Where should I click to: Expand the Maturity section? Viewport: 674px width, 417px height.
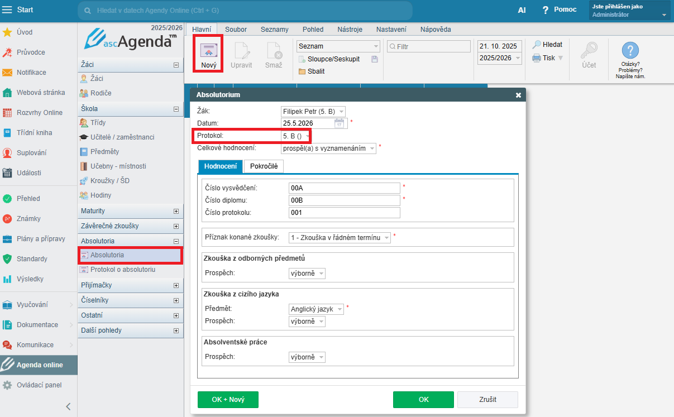click(x=176, y=212)
